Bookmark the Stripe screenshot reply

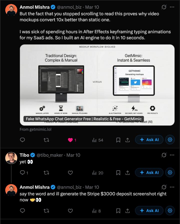118,210
